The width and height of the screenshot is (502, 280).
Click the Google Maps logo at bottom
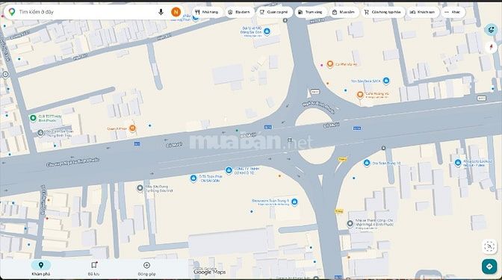(209, 272)
